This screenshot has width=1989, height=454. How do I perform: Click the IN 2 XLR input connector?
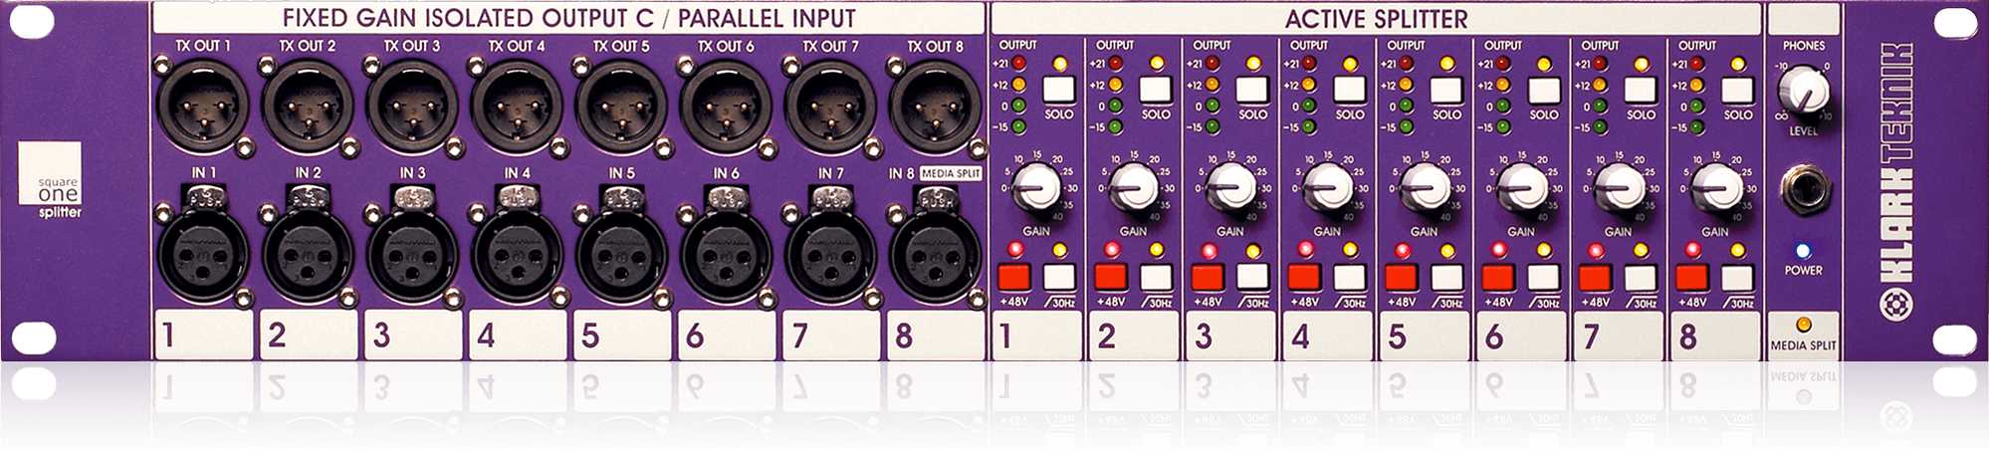307,251
